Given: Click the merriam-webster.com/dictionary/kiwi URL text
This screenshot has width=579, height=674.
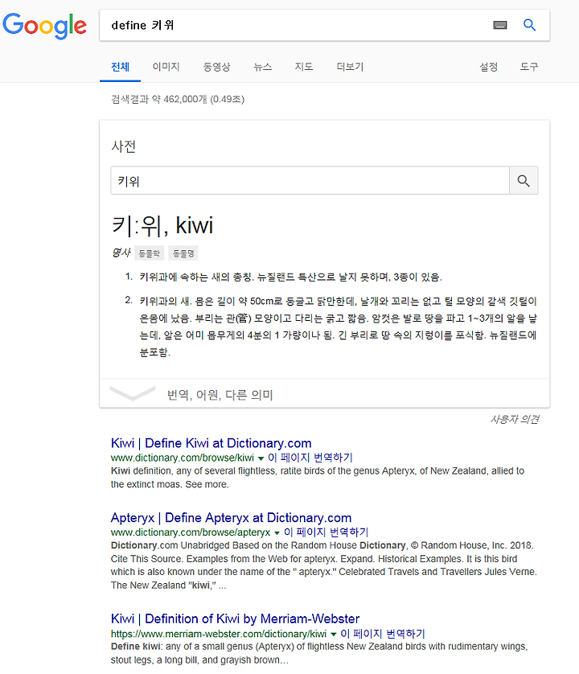Looking at the screenshot, I should [219, 634].
